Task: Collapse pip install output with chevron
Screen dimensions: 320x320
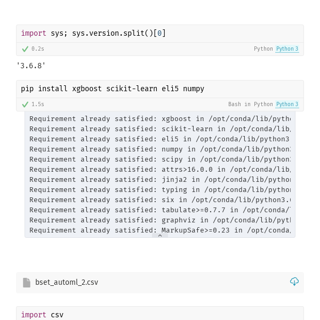Action: tap(160, 235)
